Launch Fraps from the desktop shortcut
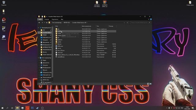 tap(4, 29)
